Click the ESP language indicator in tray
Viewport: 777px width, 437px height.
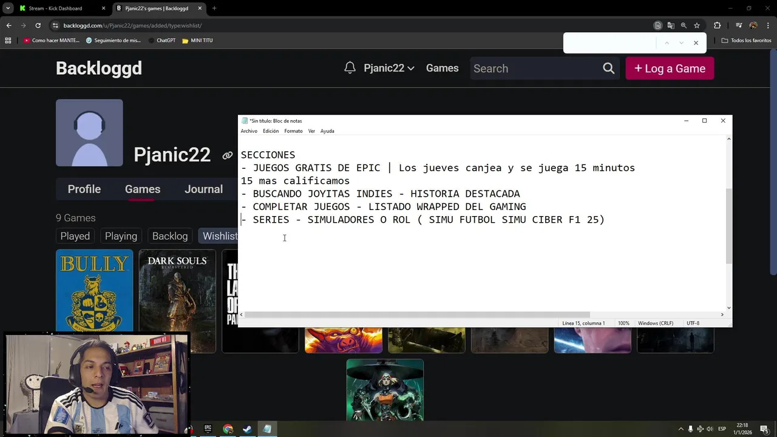pos(722,429)
